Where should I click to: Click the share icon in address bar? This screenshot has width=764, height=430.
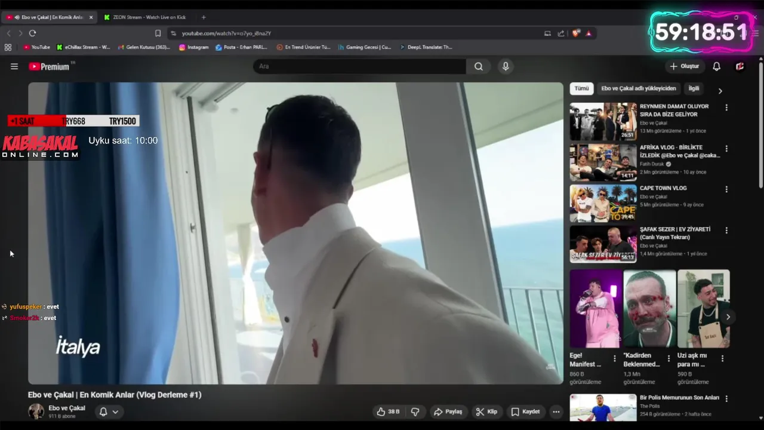coord(561,33)
